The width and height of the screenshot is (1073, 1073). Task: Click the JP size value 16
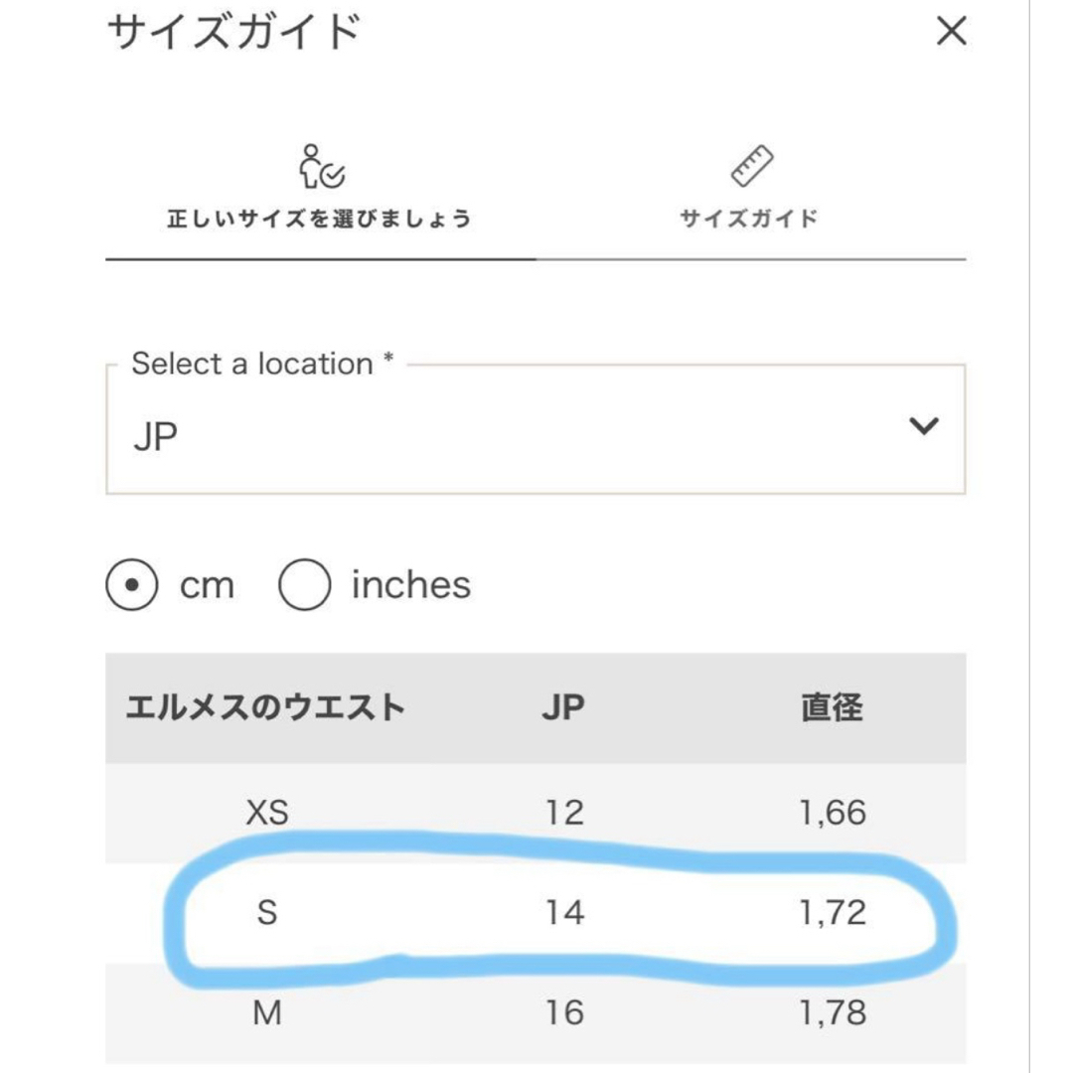tap(564, 1012)
